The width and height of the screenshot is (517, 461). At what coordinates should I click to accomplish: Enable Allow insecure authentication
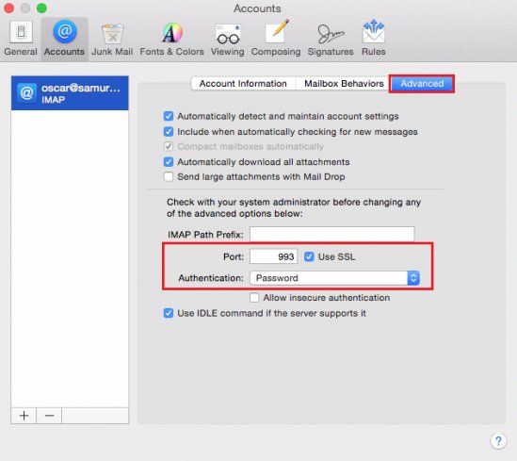point(254,298)
